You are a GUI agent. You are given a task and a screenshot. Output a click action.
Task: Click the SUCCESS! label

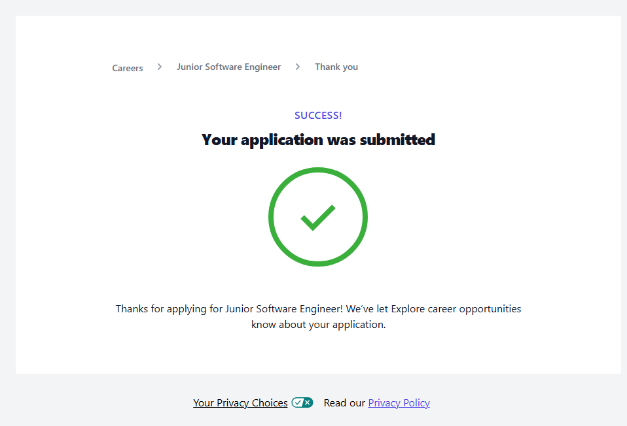(318, 116)
